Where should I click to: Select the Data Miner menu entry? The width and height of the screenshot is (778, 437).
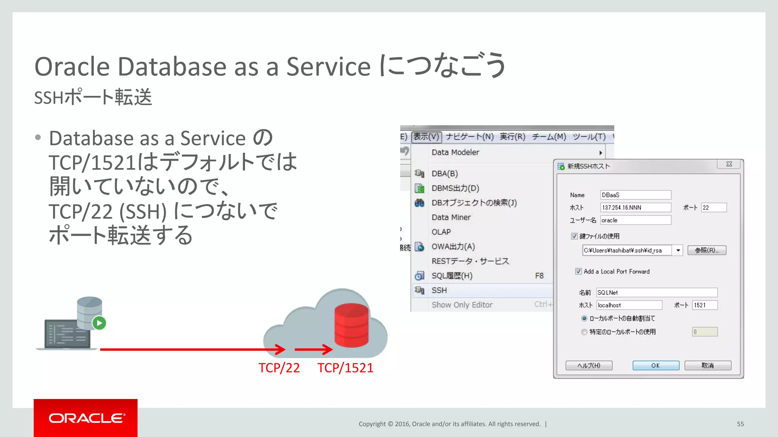click(x=451, y=217)
